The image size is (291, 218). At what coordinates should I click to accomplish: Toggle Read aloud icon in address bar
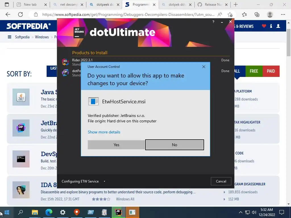pyautogui.click(x=220, y=14)
